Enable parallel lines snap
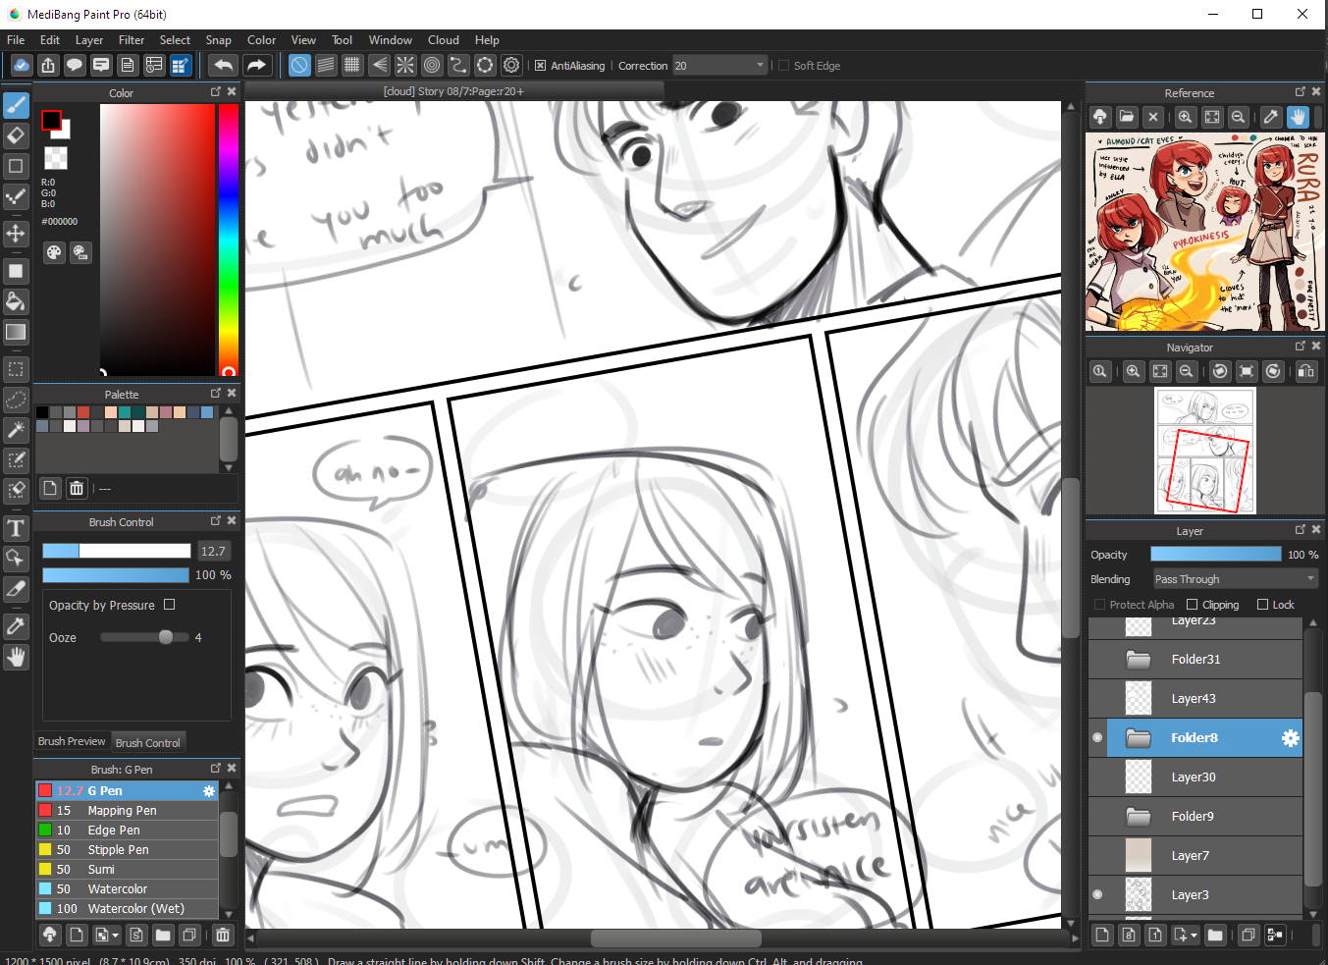This screenshot has width=1328, height=965. click(x=326, y=66)
